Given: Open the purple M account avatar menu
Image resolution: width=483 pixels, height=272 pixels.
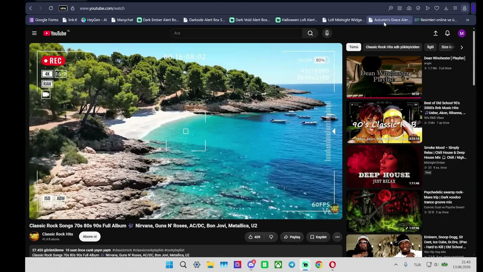Looking at the screenshot, I should tap(461, 33).
